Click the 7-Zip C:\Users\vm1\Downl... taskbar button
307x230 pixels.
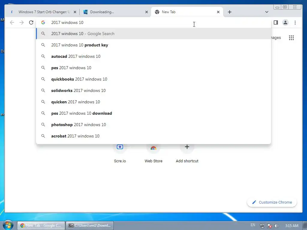[x=89, y=226]
